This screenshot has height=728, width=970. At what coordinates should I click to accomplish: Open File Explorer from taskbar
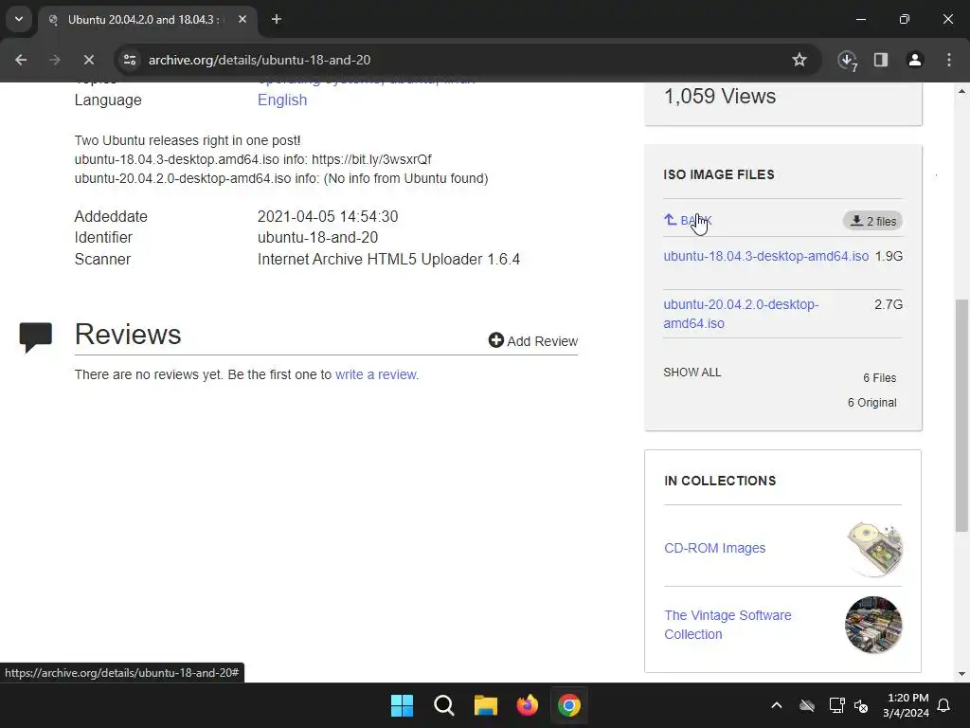(x=486, y=705)
